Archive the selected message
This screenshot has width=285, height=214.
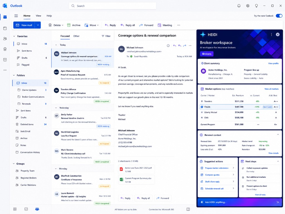[x=73, y=25]
